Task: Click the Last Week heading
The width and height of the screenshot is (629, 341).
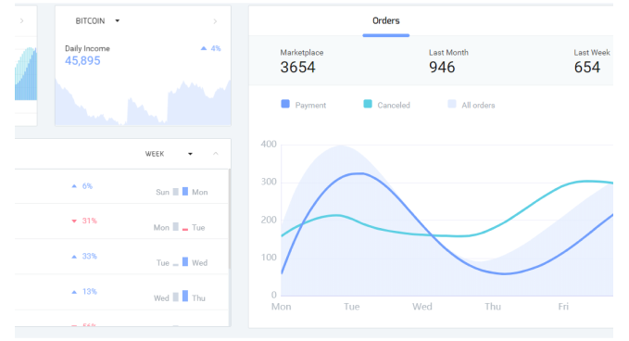Action: coord(592,53)
